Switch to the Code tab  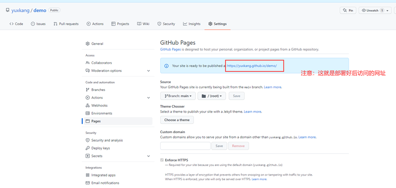click(x=16, y=24)
